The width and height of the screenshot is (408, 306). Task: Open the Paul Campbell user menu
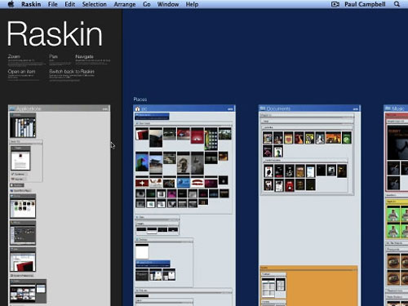(x=365, y=4)
